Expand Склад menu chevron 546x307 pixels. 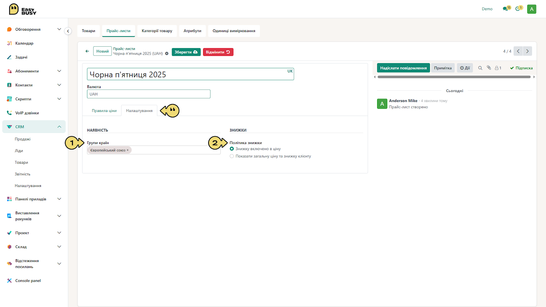[59, 247]
